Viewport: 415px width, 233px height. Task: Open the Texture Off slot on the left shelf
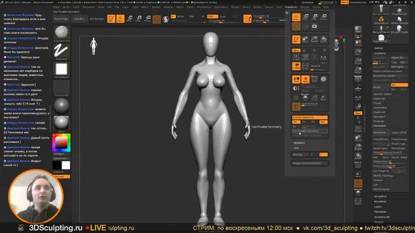point(62,88)
